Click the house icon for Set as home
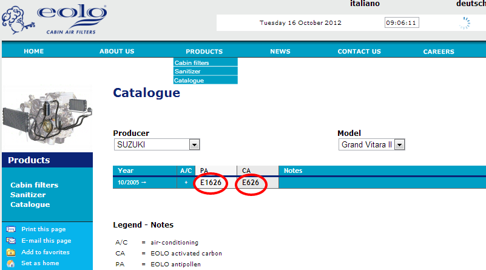The height and width of the screenshot is (270, 486). [11, 263]
